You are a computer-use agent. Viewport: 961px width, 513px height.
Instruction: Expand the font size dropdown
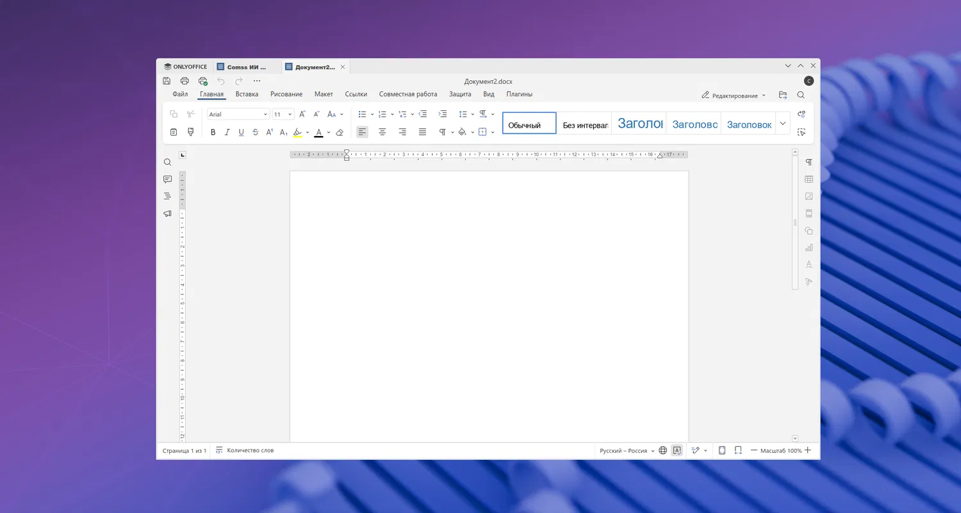(290, 114)
